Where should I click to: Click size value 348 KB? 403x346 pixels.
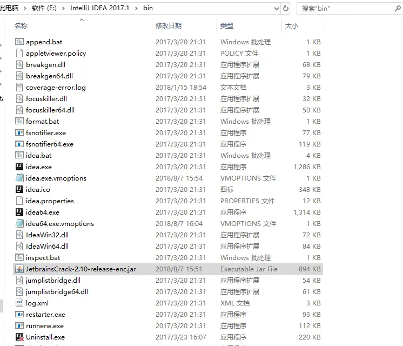click(310, 189)
